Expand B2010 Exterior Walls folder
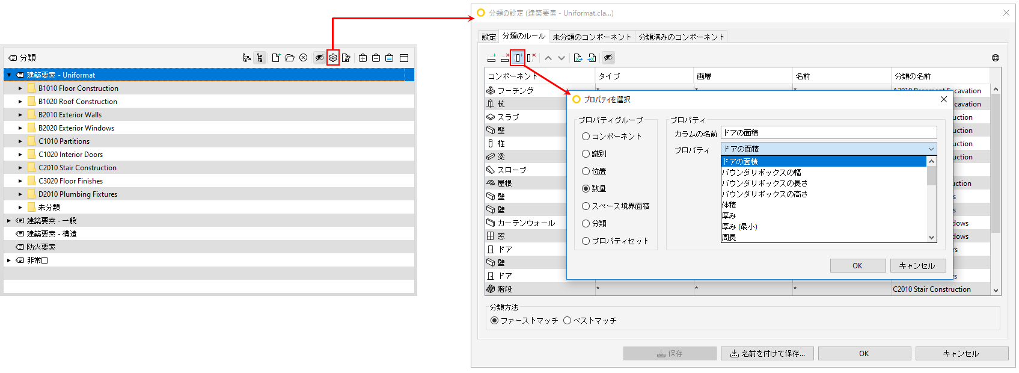 pos(20,115)
